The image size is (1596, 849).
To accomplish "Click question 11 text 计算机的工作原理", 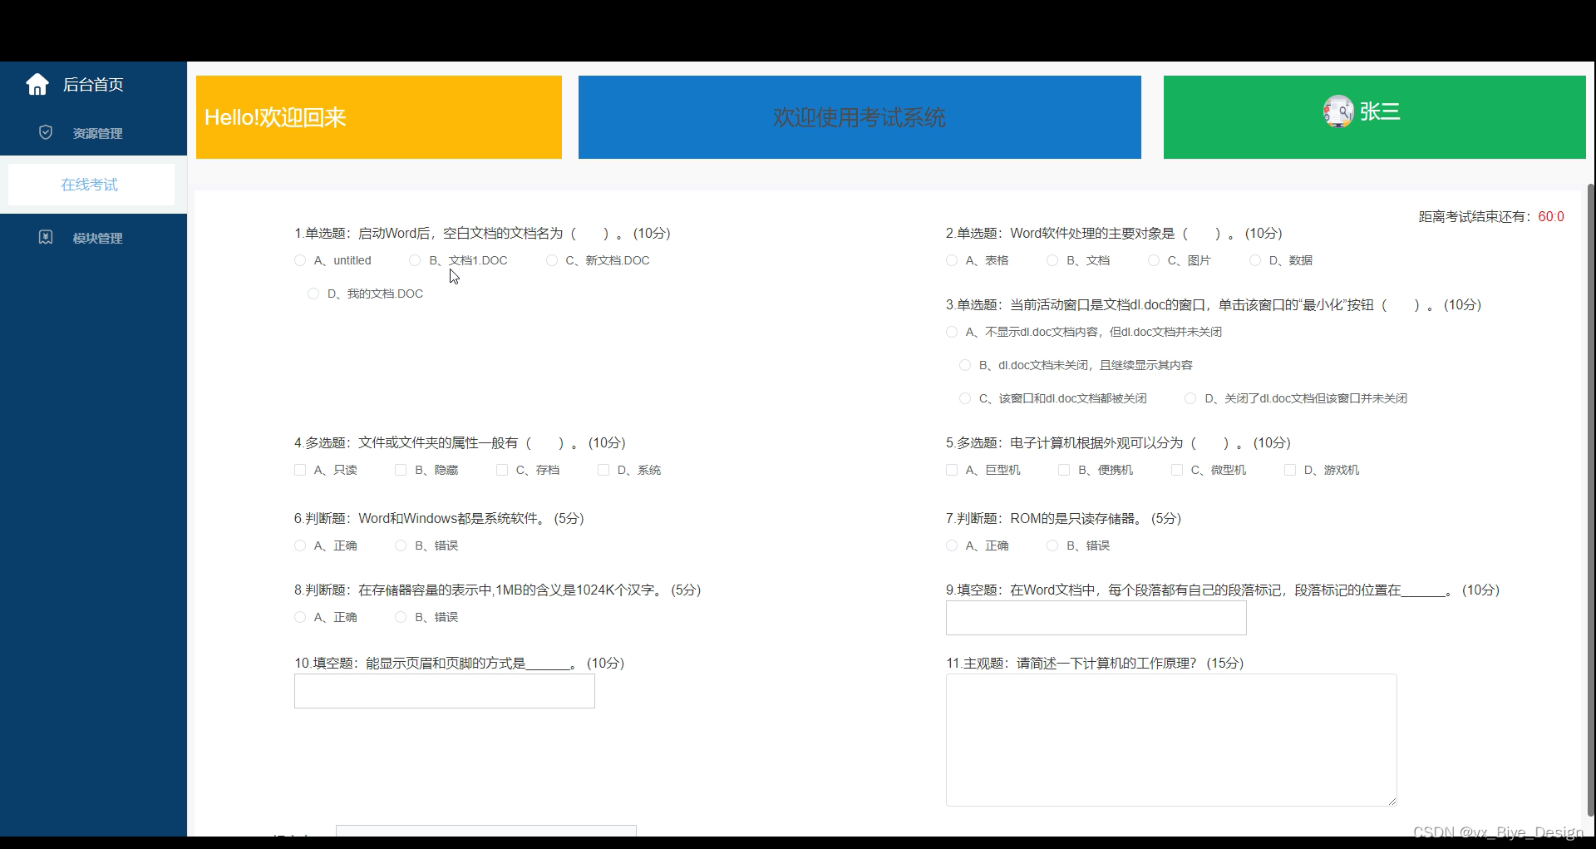I will [x=1095, y=664].
